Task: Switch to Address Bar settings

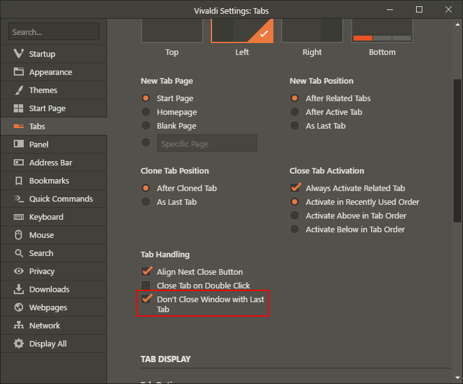Action: click(53, 163)
